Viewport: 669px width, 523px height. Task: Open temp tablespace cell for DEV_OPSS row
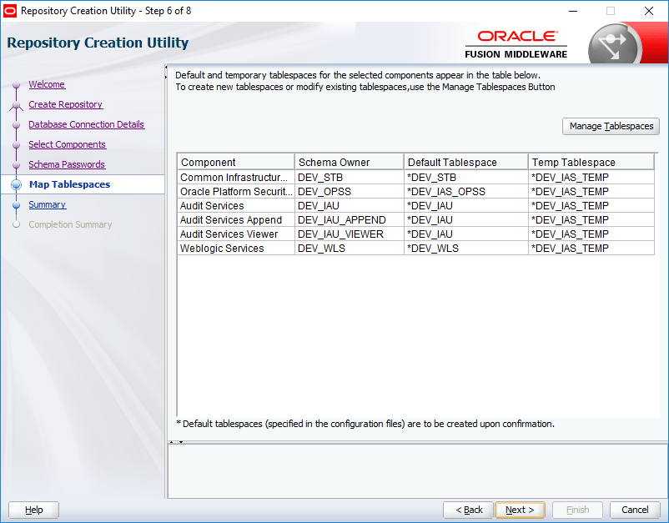pos(591,191)
